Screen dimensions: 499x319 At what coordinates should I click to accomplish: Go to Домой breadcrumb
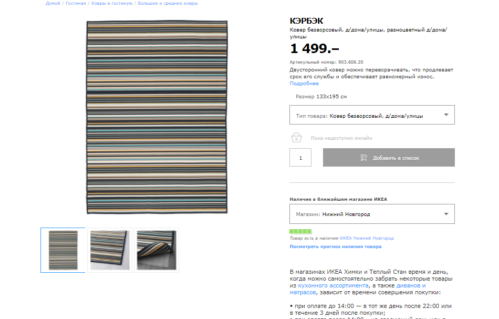(53, 3)
